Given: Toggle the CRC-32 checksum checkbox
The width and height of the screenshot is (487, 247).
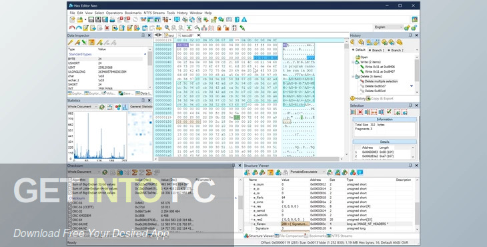Looking at the screenshot, I should tap(70, 212).
